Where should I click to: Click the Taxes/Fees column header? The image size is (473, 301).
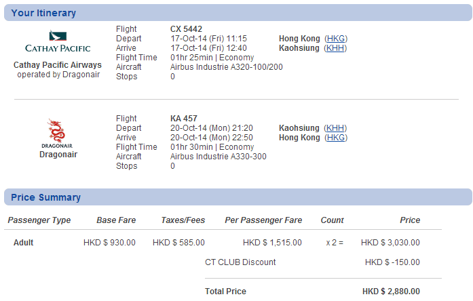tap(183, 220)
